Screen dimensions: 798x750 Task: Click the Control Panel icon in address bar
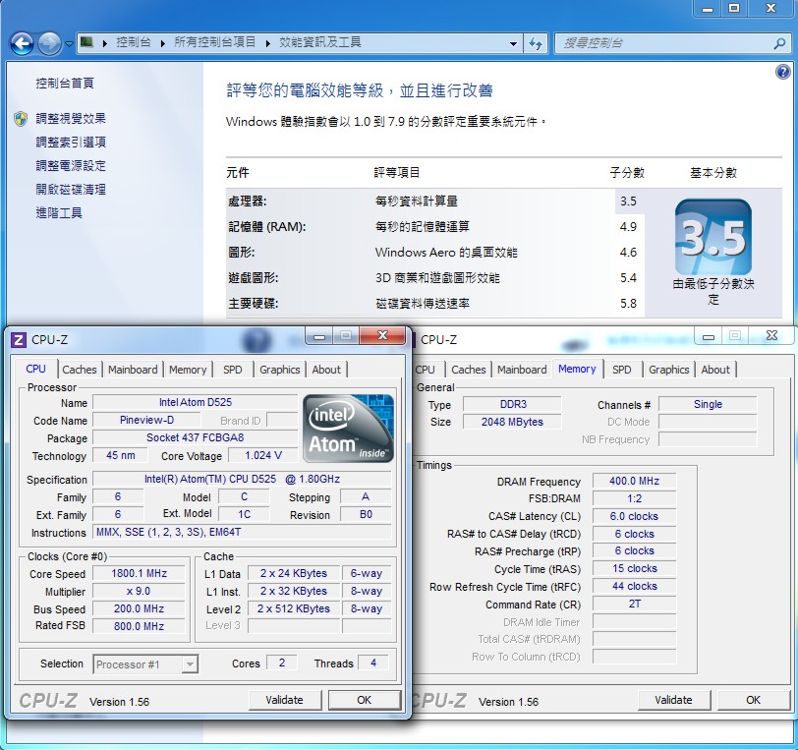pyautogui.click(x=86, y=42)
